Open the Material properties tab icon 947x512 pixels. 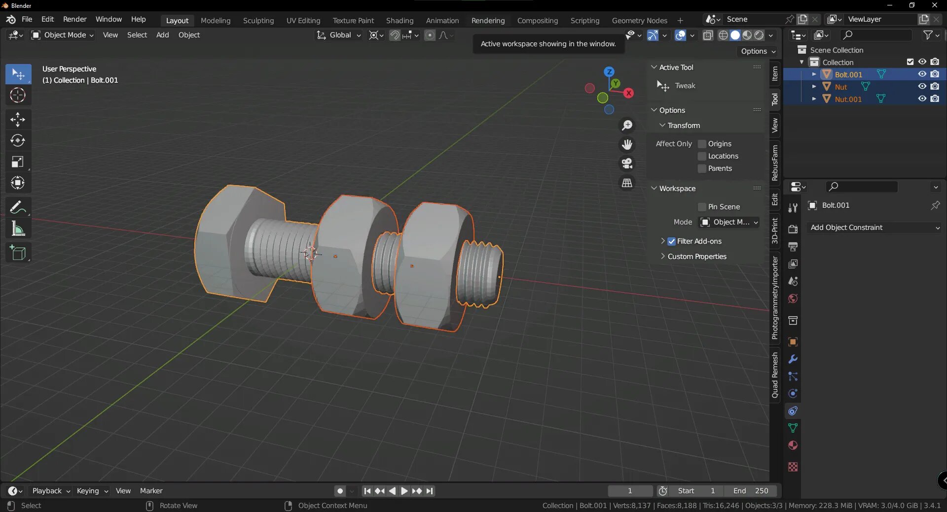(793, 445)
